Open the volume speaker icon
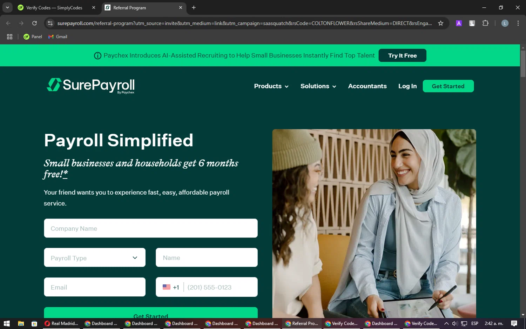The width and height of the screenshot is (526, 329). 455,323
